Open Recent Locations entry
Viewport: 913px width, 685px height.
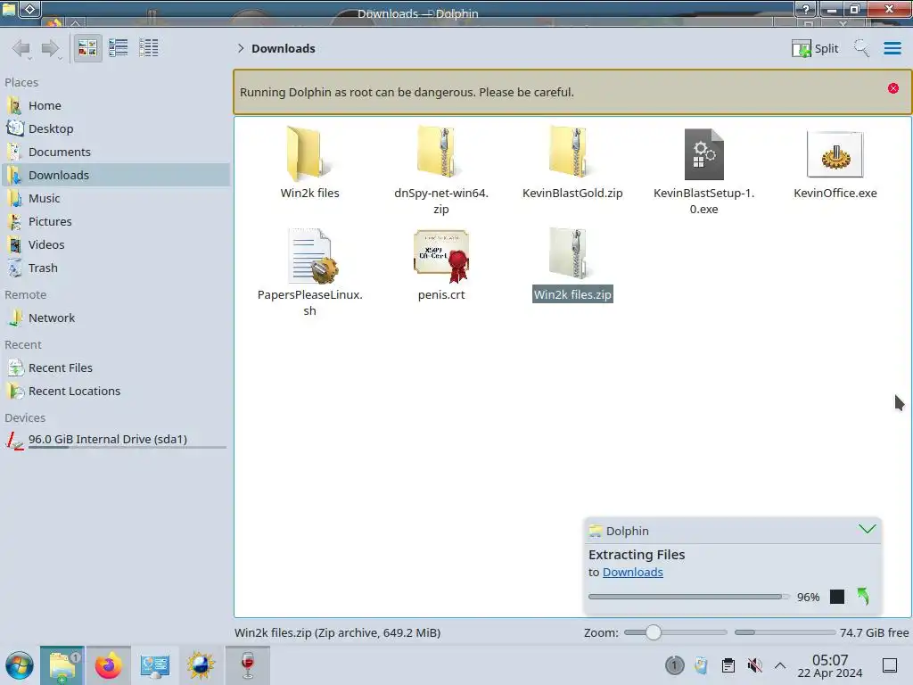[x=117, y=392]
